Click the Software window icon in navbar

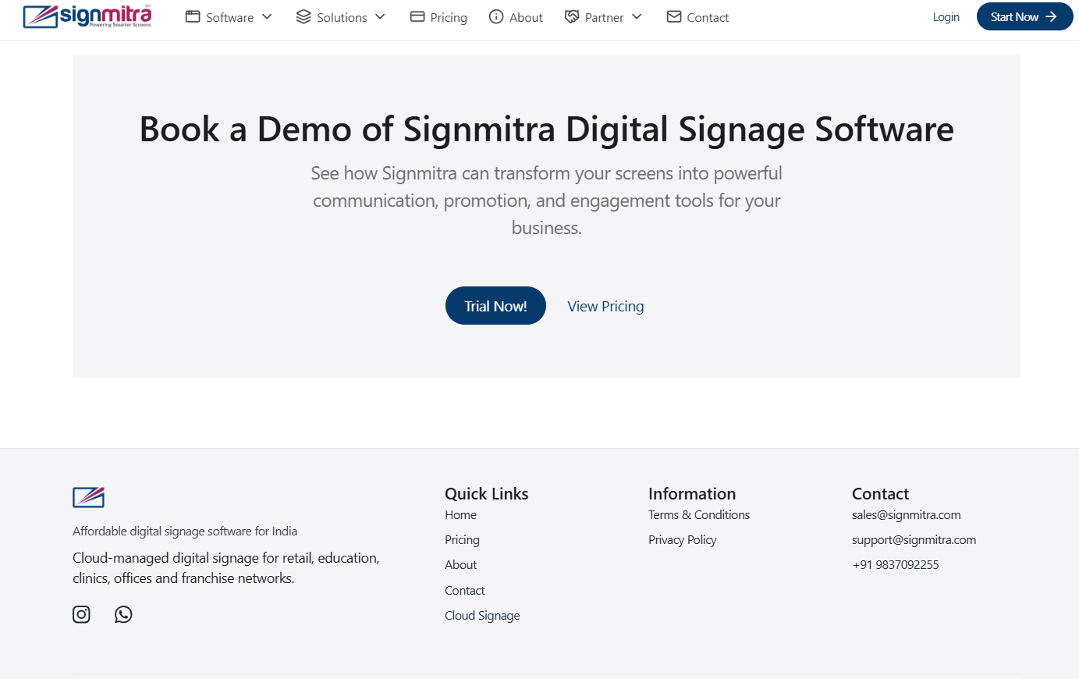click(193, 16)
